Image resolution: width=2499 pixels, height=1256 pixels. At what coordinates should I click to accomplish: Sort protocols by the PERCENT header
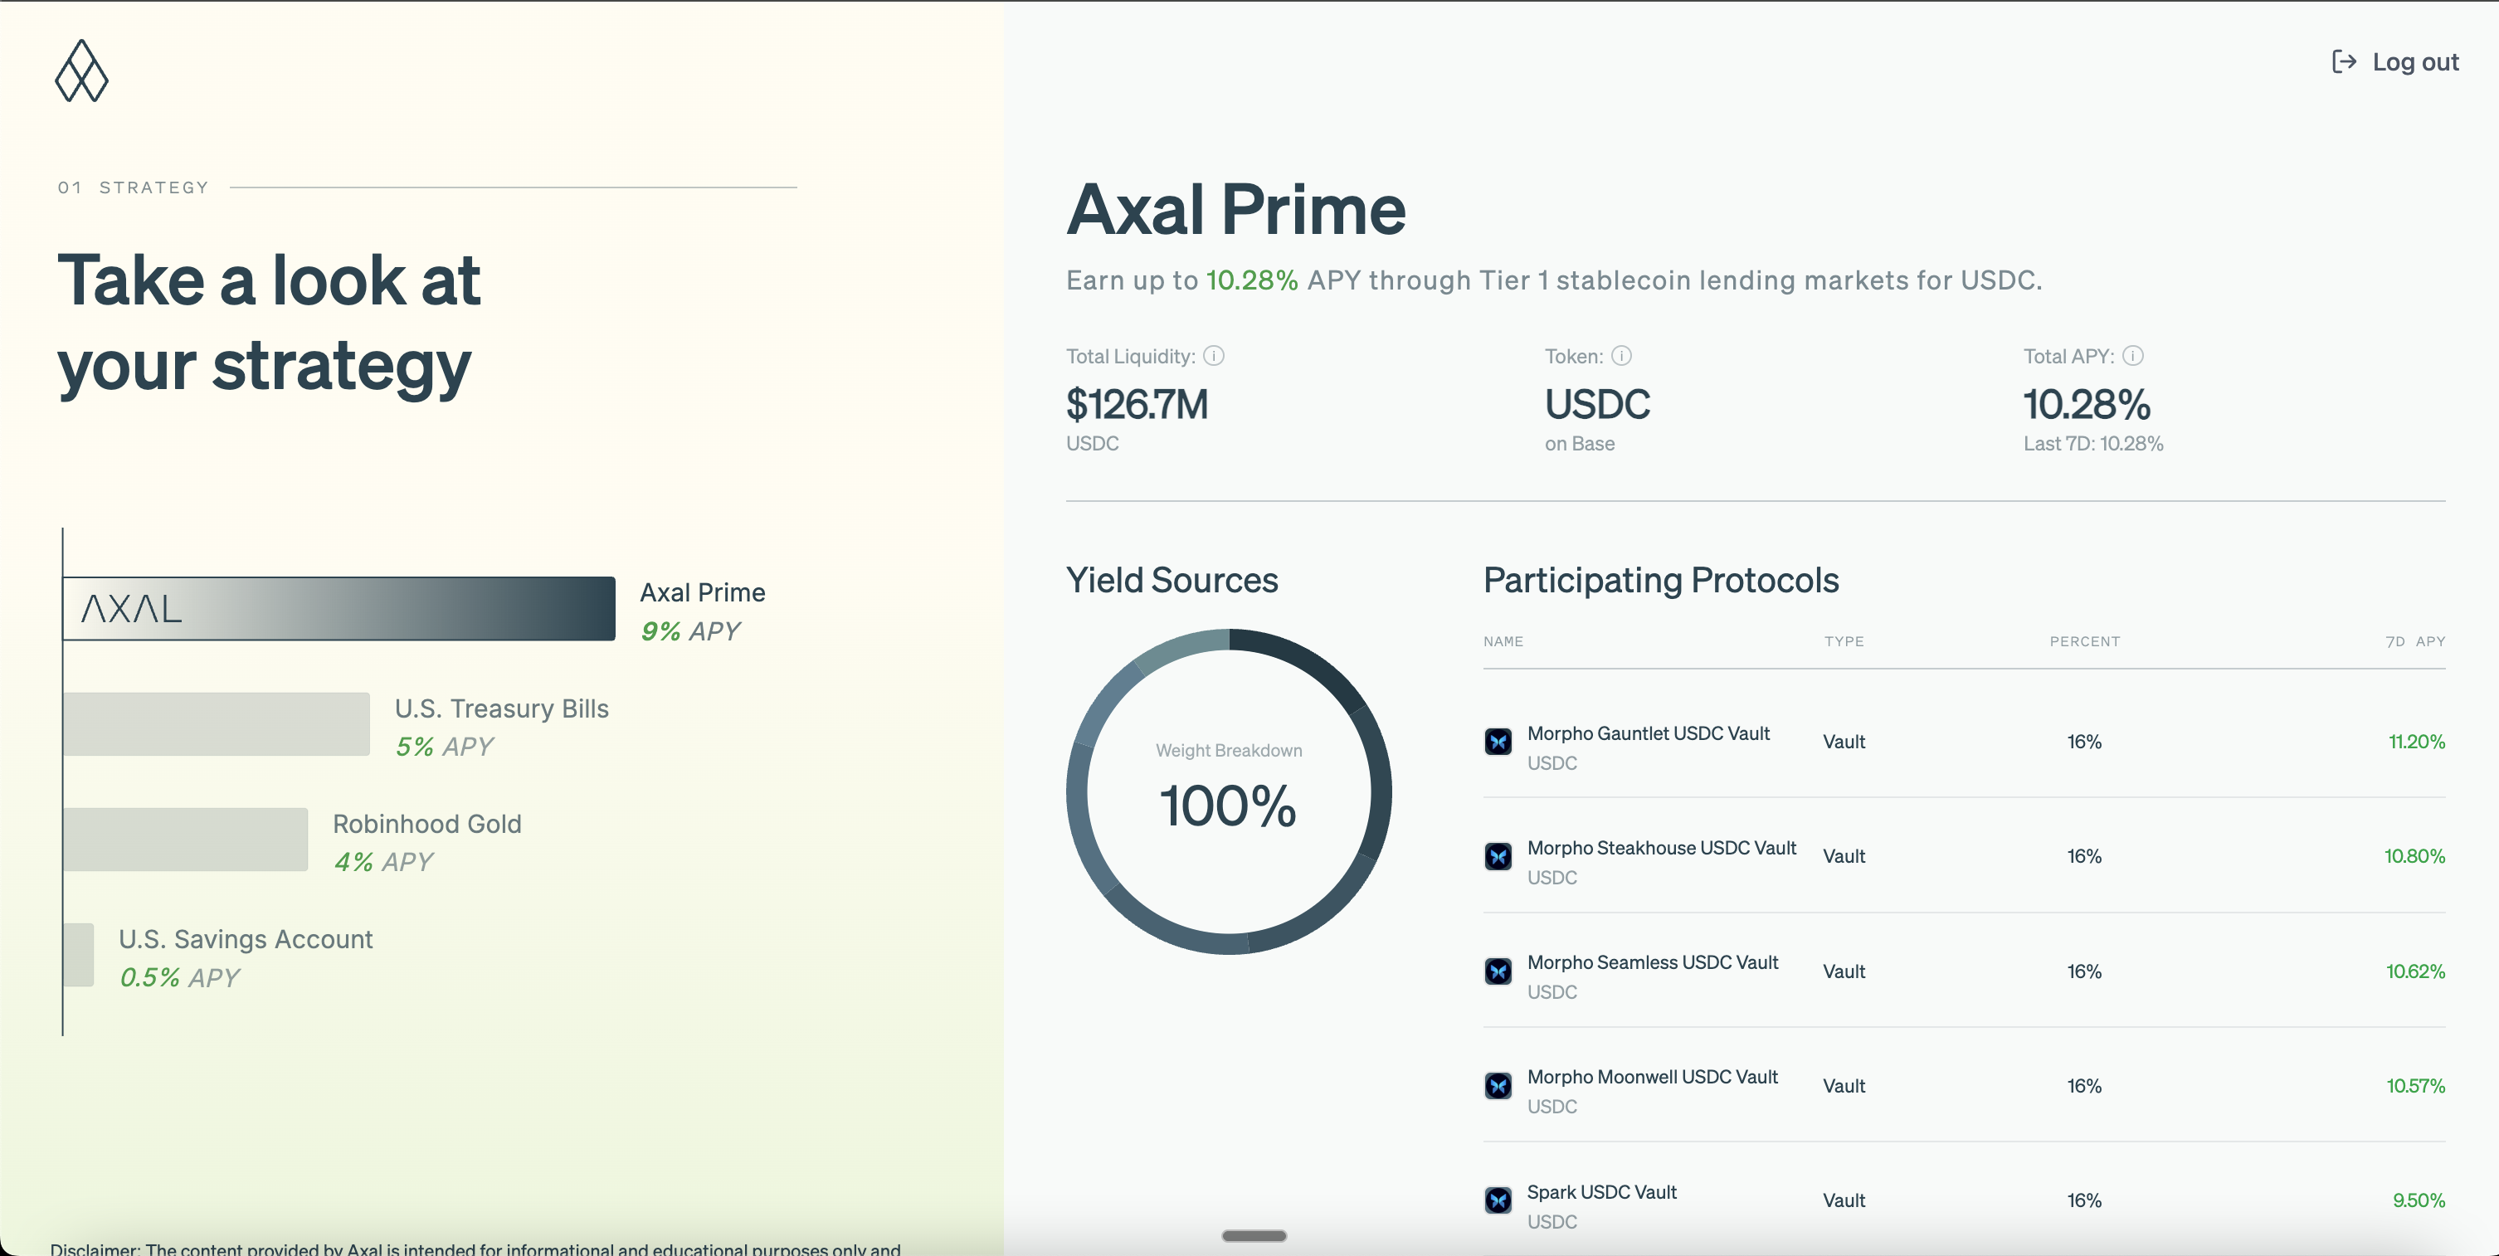pyautogui.click(x=2084, y=641)
